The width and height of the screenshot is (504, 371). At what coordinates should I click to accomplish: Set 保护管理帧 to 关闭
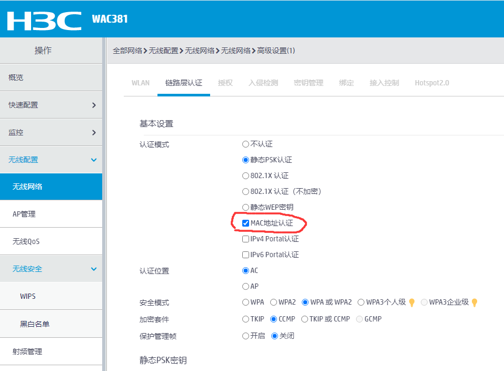point(274,336)
